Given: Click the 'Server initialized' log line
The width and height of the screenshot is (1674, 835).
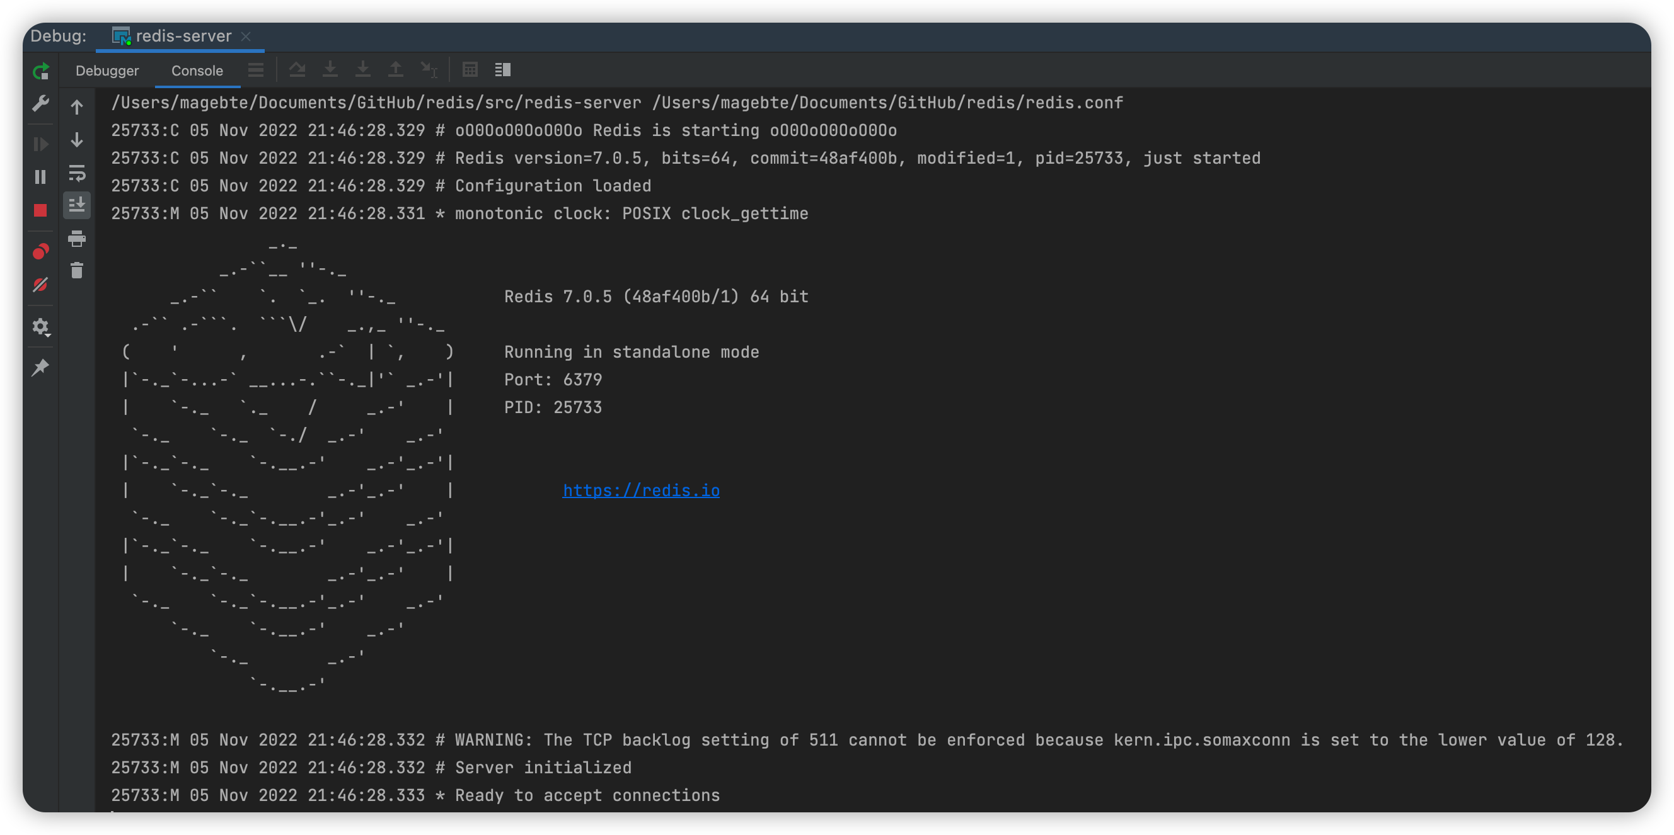Looking at the screenshot, I should (371, 768).
